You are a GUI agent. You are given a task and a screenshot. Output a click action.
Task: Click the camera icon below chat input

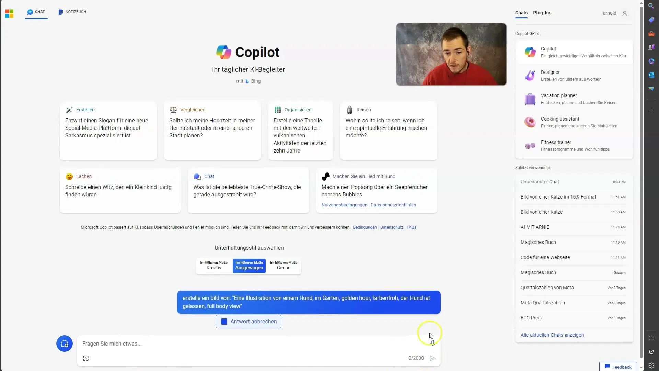(x=86, y=358)
